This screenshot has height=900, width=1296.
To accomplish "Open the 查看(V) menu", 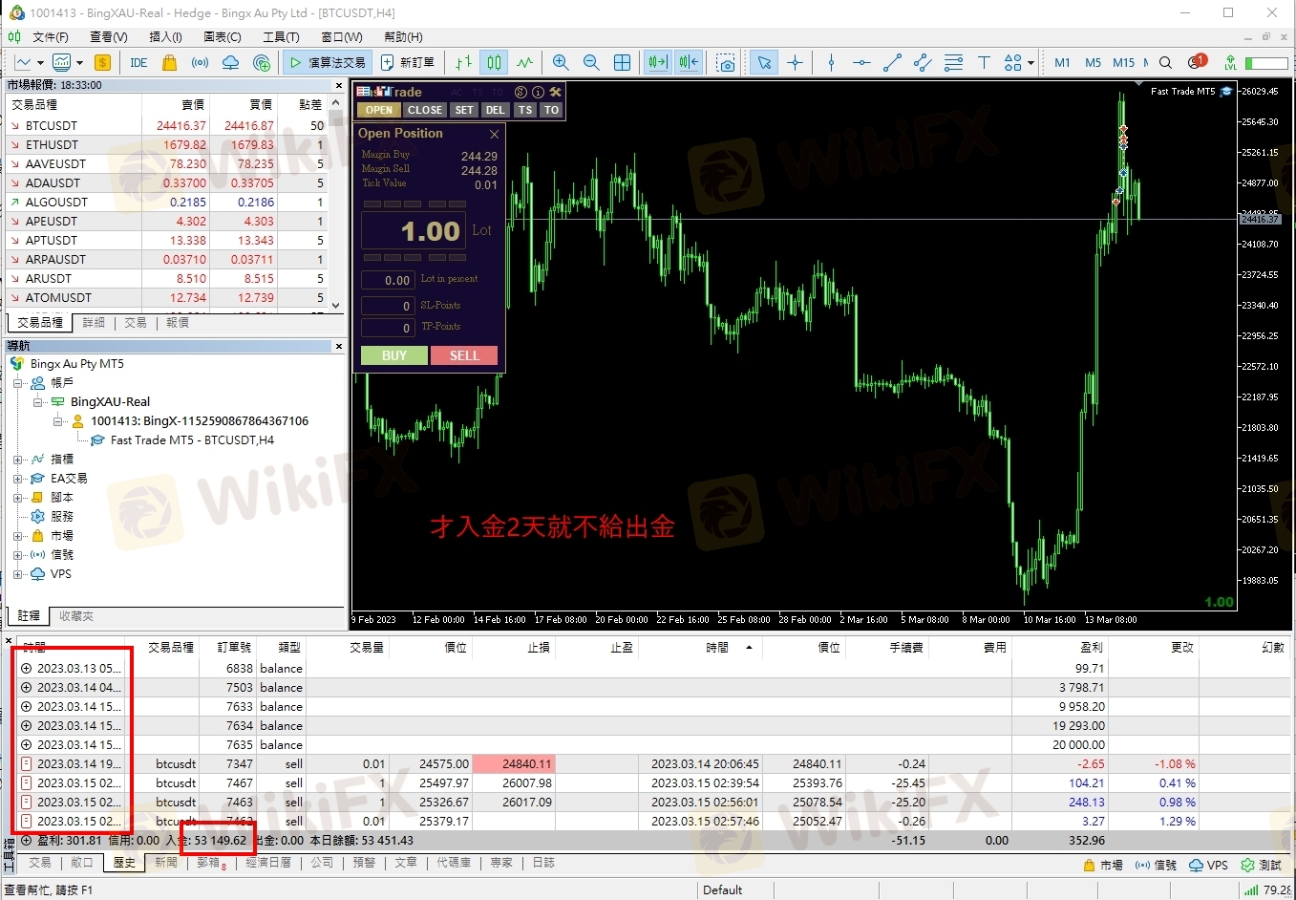I will pyautogui.click(x=108, y=36).
